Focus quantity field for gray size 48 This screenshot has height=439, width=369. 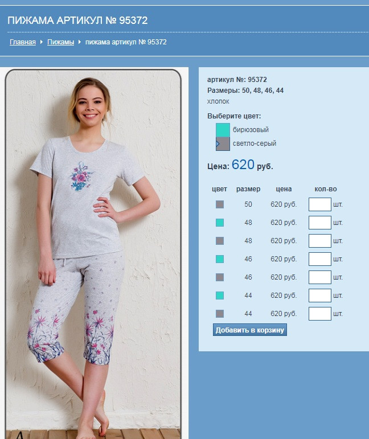pos(319,241)
